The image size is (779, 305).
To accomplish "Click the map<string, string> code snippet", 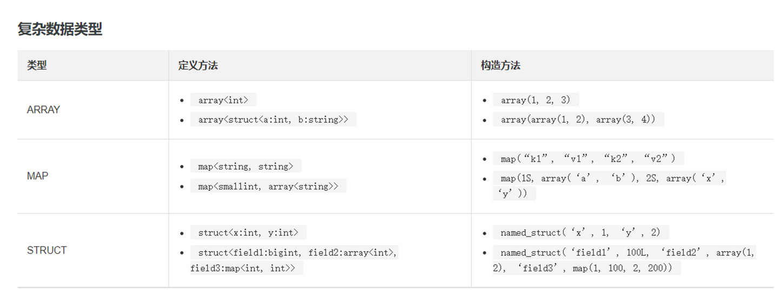I will (246, 166).
